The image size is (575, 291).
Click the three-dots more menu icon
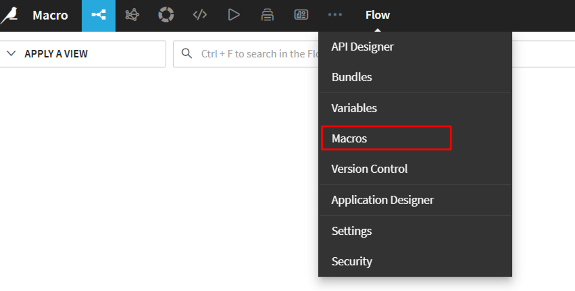[x=335, y=16]
